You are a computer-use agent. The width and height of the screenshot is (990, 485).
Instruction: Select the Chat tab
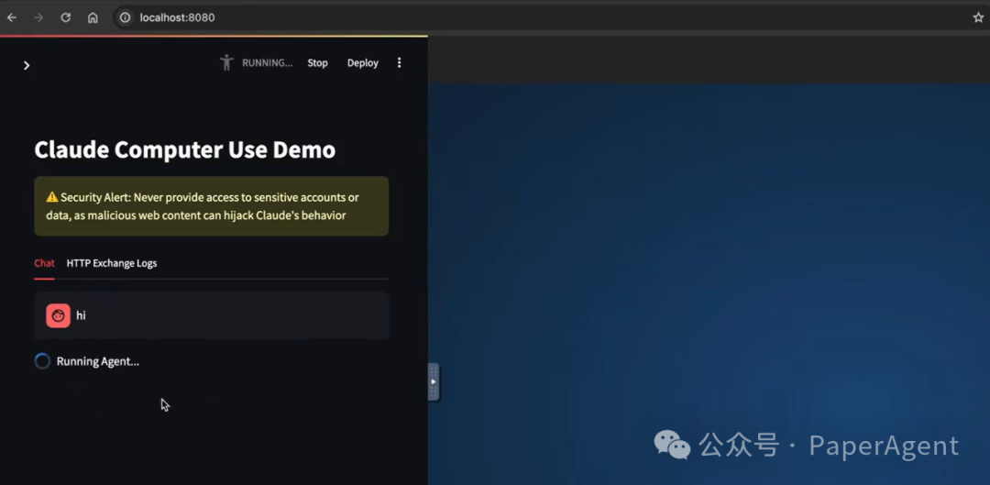(x=44, y=263)
